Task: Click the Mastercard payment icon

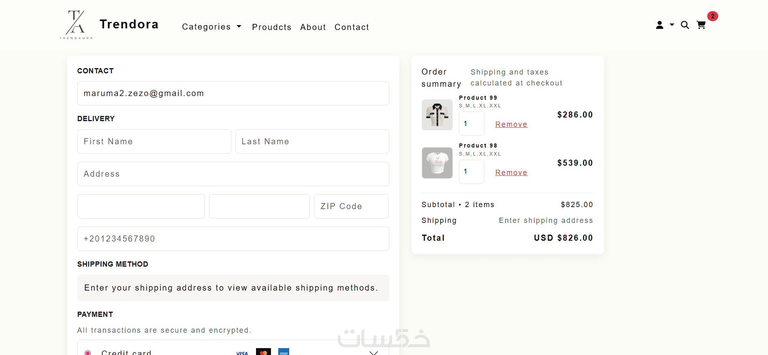Action: pos(263,352)
